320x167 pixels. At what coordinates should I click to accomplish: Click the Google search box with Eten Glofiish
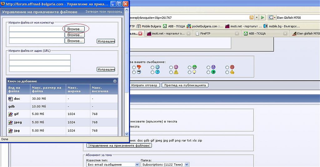pyautogui.click(x=298, y=18)
